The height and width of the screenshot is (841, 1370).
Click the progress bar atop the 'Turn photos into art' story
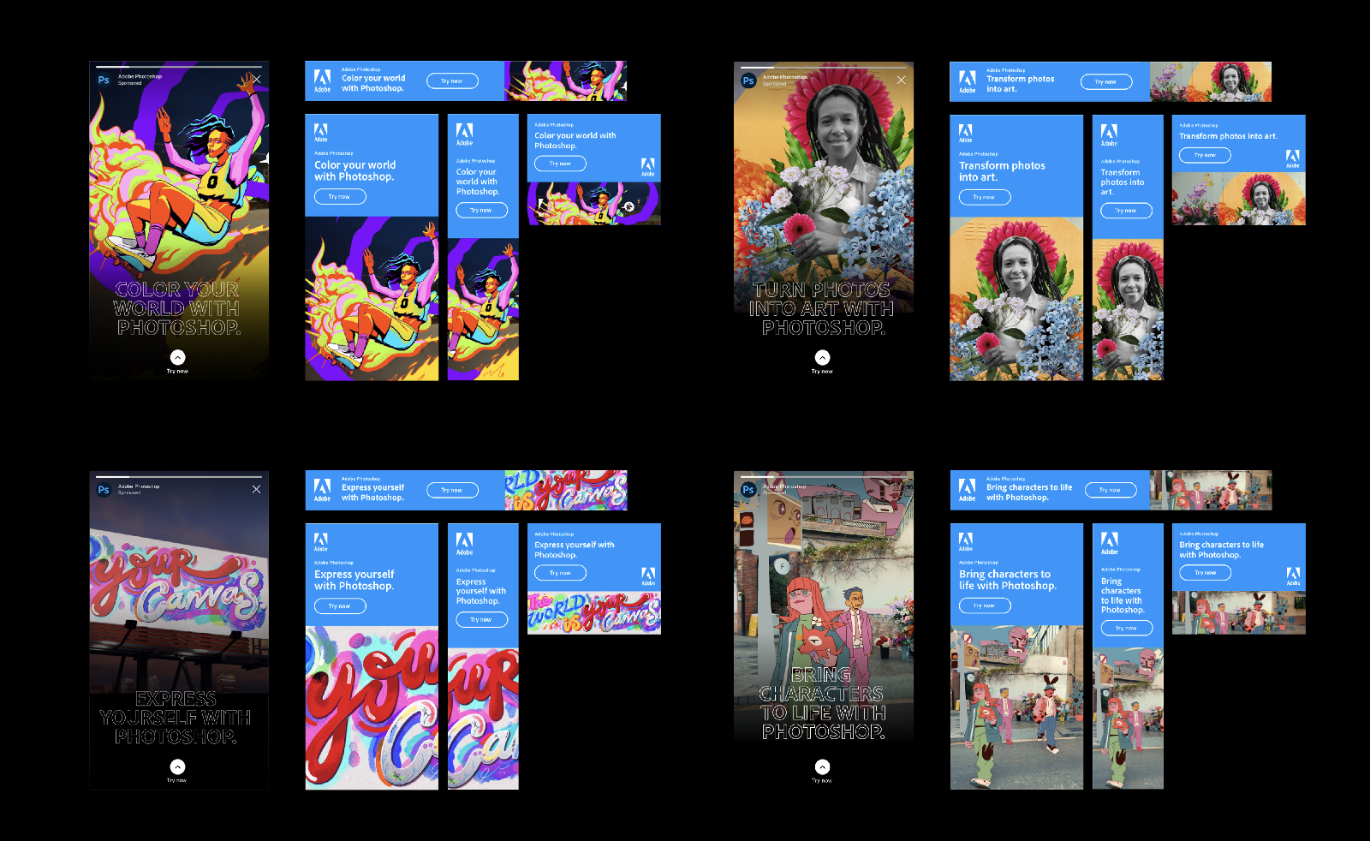(823, 67)
